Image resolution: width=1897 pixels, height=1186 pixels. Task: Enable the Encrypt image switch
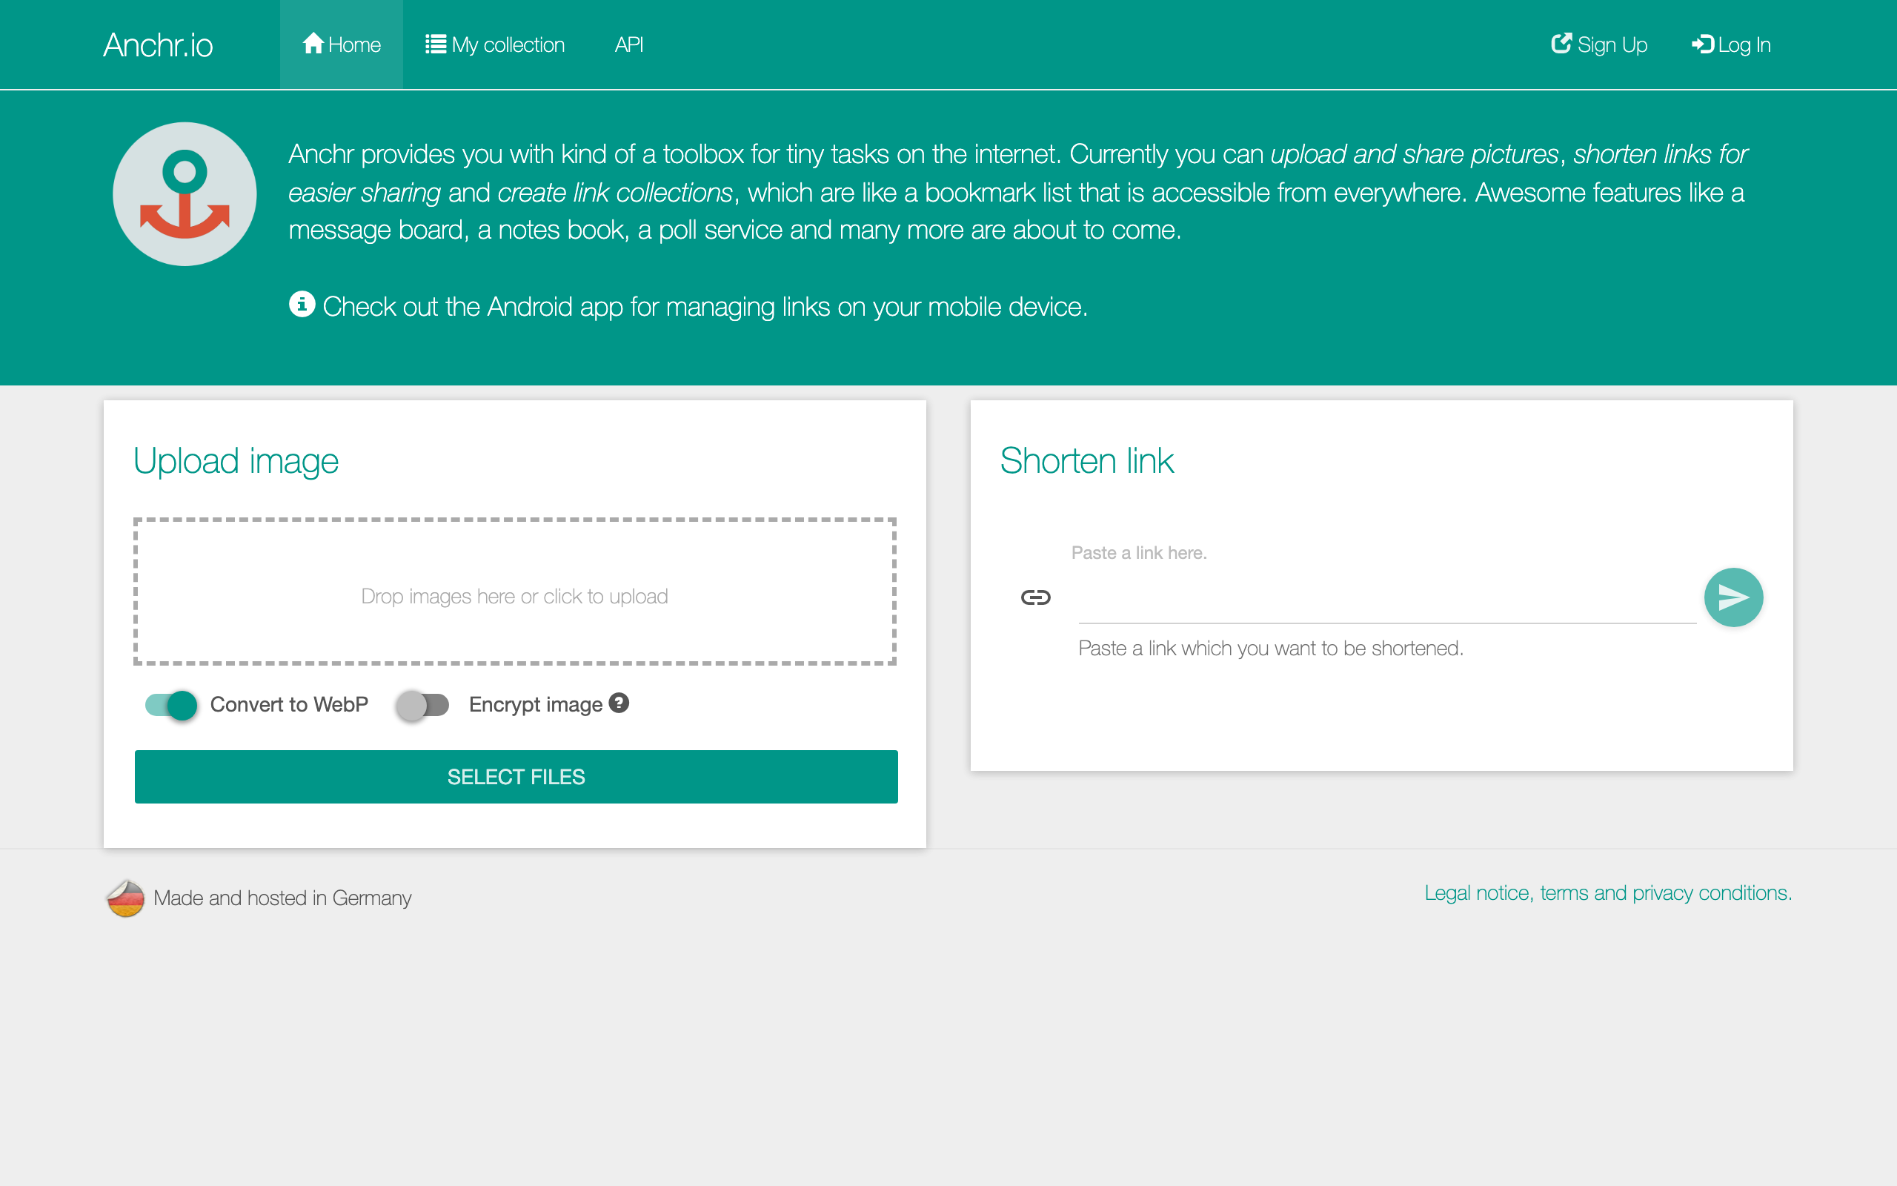pyautogui.click(x=422, y=704)
